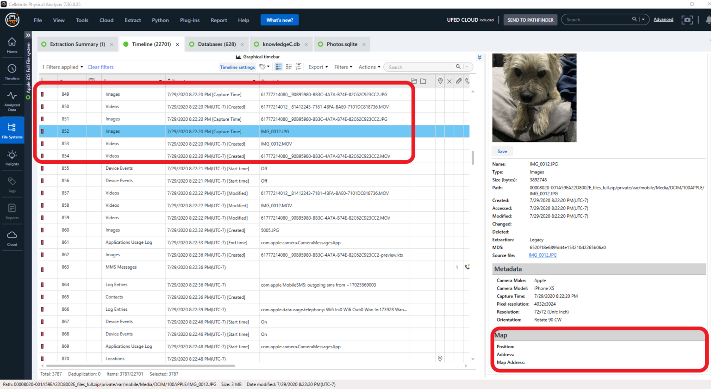
Task: Select the red tag checkbox on row 852
Action: click(42, 131)
